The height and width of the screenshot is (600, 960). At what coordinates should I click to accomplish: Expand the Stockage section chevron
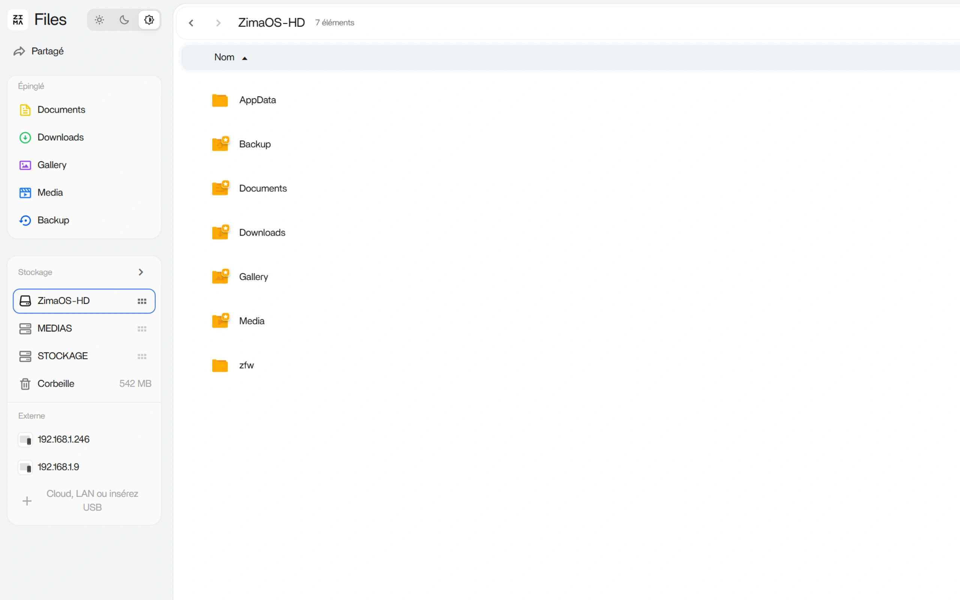click(141, 272)
